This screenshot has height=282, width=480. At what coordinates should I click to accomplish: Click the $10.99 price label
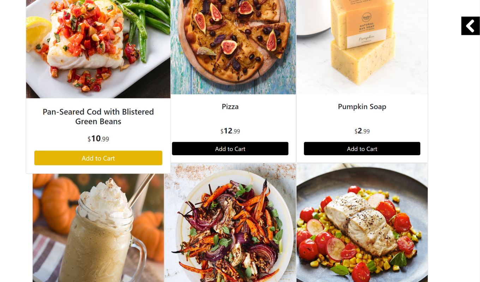[x=98, y=139]
